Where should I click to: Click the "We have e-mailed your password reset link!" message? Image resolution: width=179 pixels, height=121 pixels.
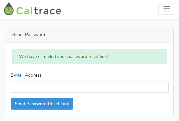point(63,56)
